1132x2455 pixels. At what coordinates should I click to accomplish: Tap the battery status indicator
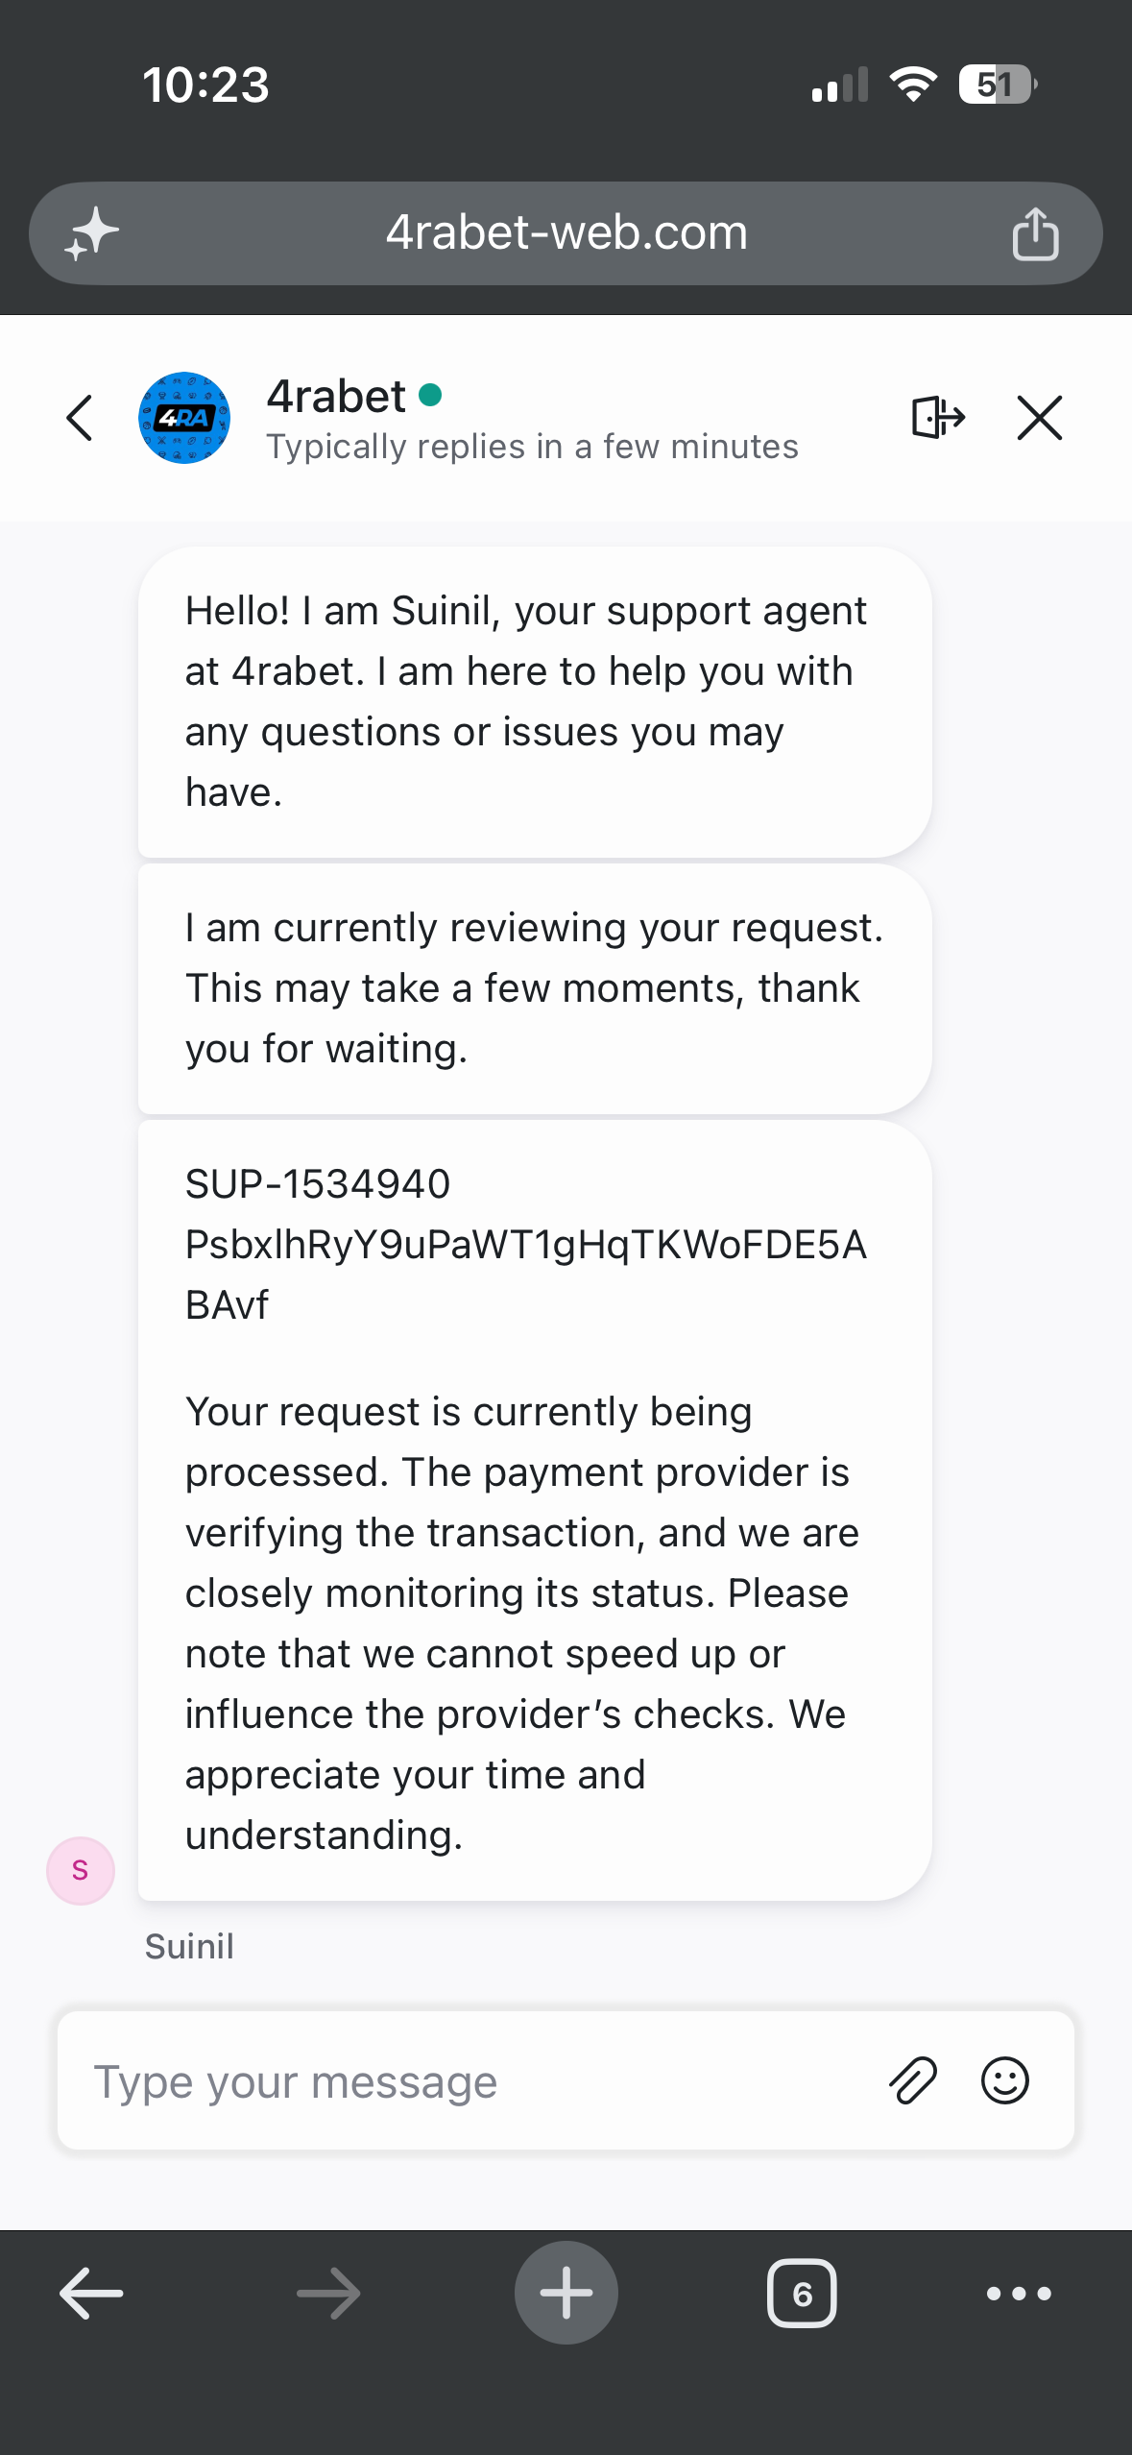[x=998, y=85]
